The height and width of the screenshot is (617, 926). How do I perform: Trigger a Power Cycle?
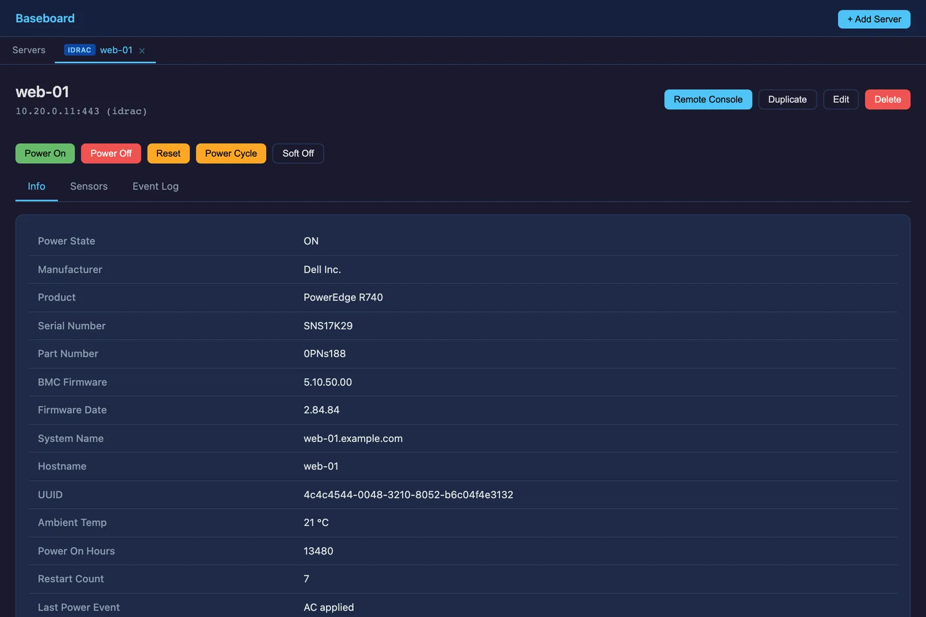point(231,153)
